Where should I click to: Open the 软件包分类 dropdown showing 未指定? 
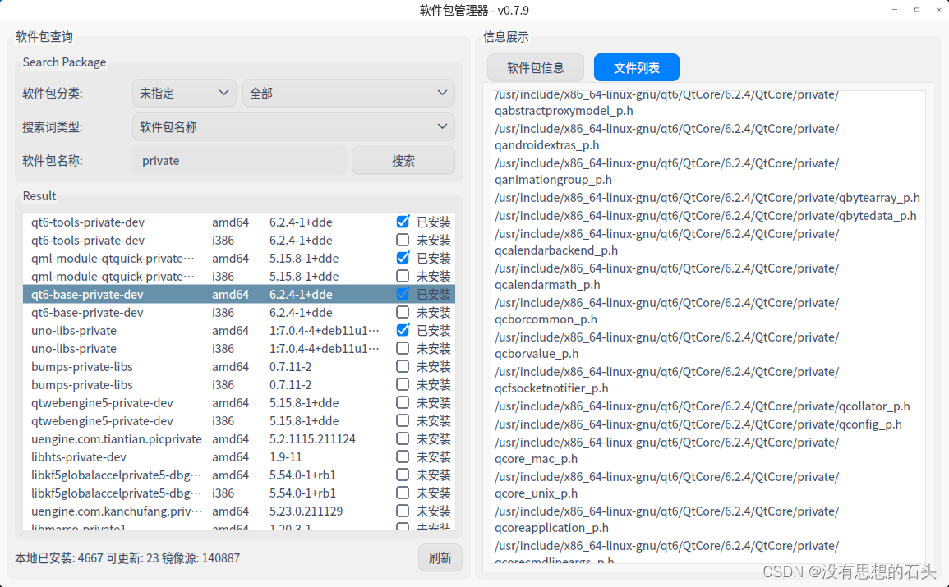pyautogui.click(x=183, y=93)
